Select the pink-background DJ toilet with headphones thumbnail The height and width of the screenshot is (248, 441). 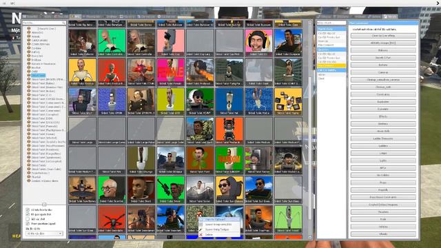[x=258, y=43]
